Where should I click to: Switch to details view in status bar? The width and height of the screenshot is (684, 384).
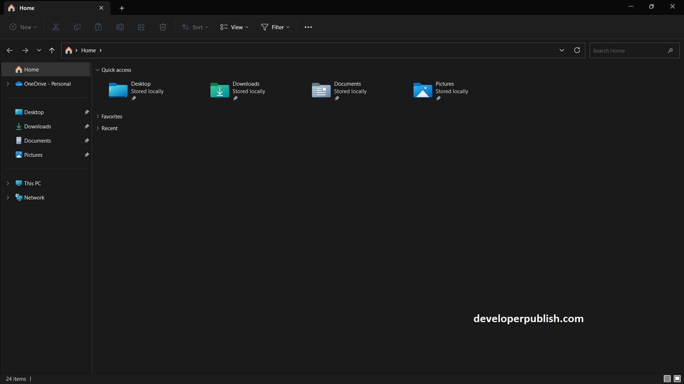point(667,379)
